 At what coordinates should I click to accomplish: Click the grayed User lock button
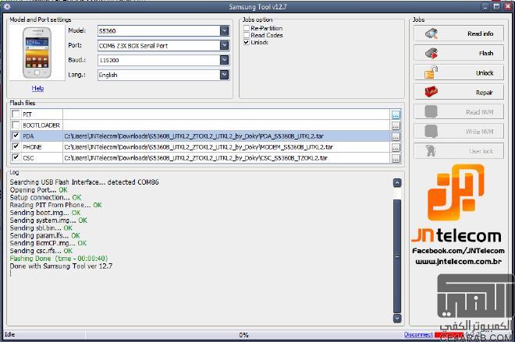(459, 151)
